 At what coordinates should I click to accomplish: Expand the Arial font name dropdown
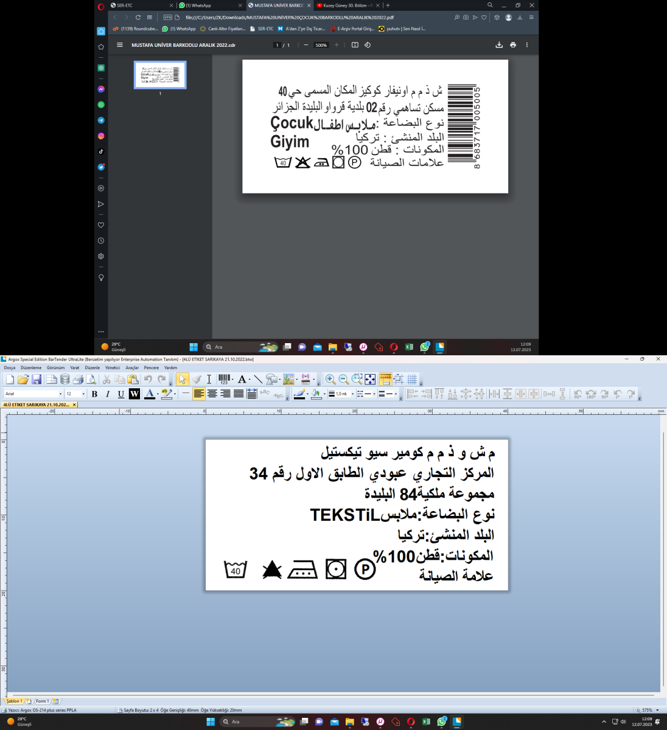pyautogui.click(x=60, y=394)
